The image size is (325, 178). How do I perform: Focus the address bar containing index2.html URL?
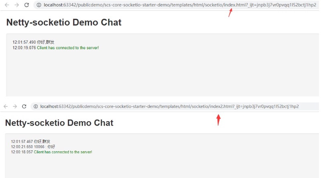click(175, 106)
